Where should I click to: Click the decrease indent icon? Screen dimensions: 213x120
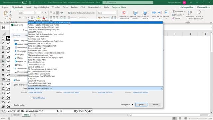61,17
